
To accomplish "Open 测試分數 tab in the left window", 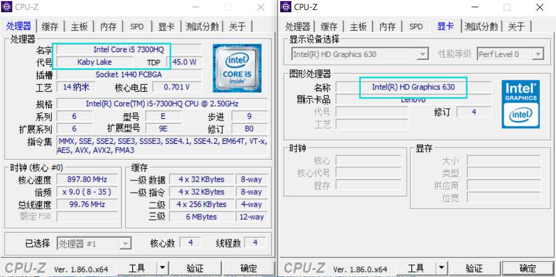I will pos(202,26).
